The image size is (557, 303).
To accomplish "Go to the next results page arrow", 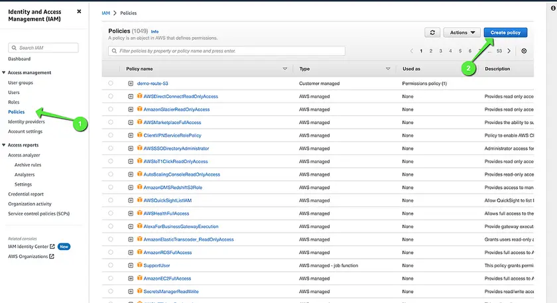I will tap(509, 51).
